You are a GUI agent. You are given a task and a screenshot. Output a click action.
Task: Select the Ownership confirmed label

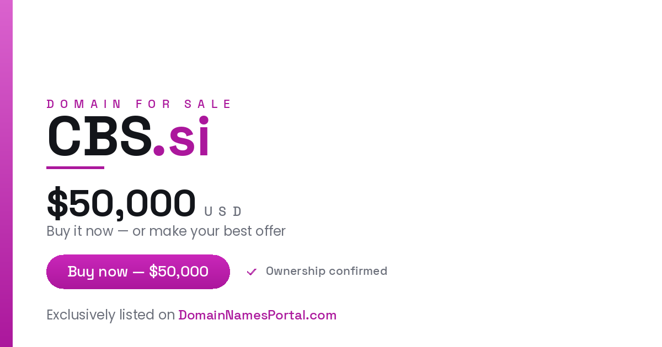tap(327, 271)
